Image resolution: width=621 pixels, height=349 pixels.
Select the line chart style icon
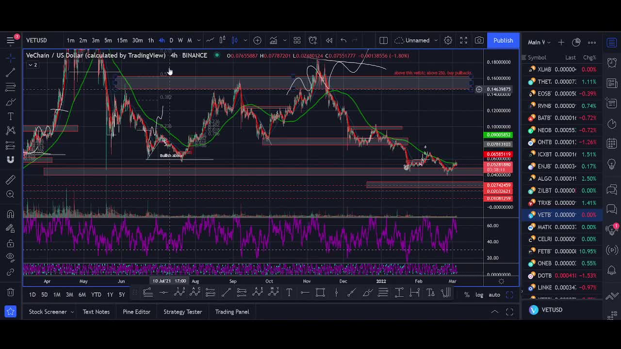pyautogui.click(x=210, y=40)
